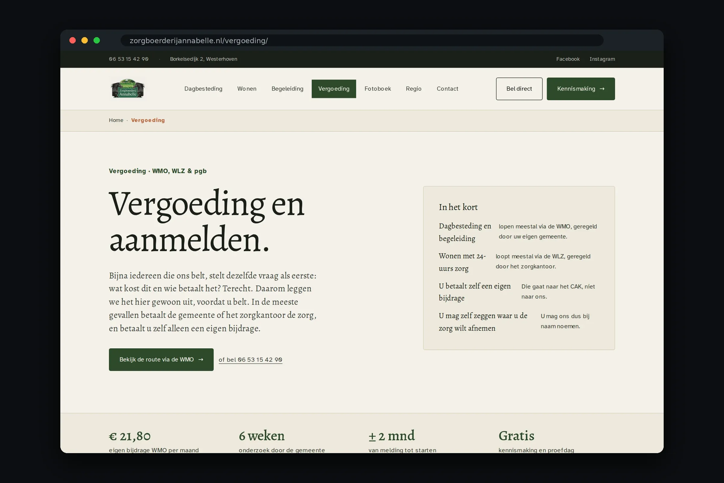Click the Bel direct button
Screen dimensions: 724x483
click(x=519, y=89)
